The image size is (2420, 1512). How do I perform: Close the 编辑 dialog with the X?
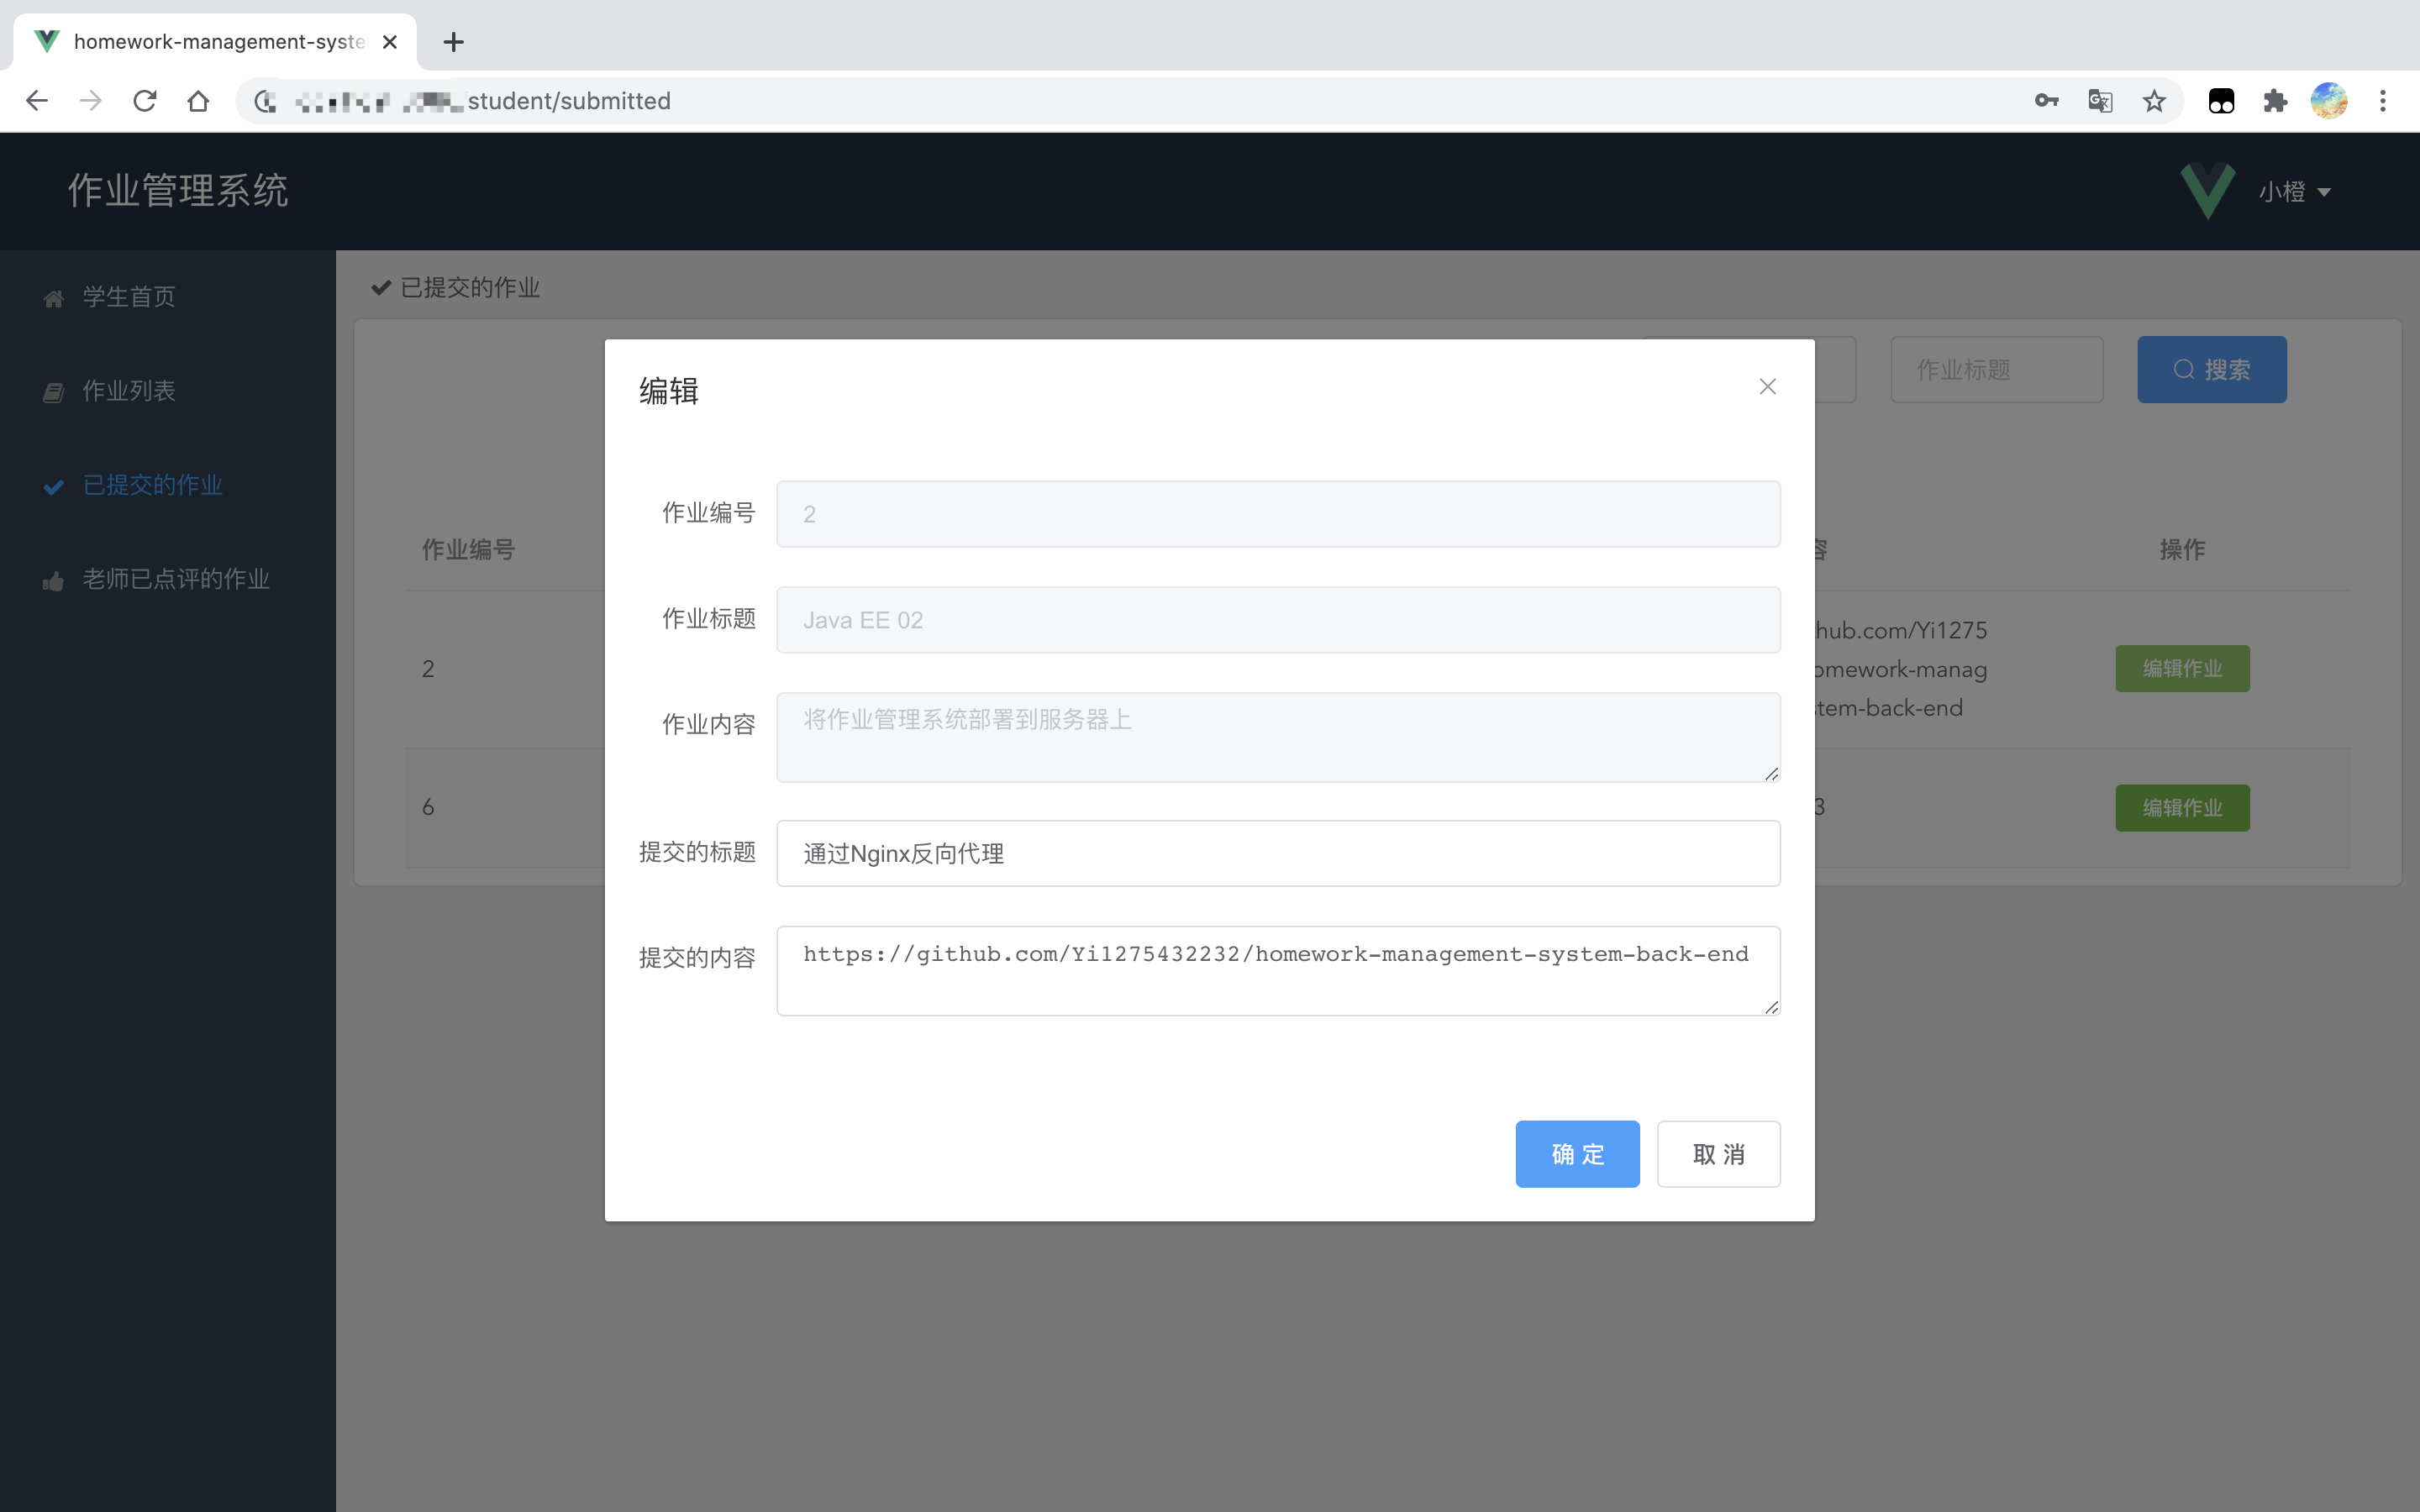(1767, 387)
